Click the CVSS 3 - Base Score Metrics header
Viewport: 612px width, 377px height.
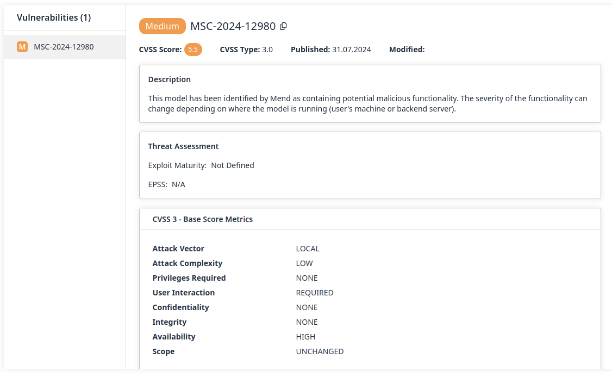(x=202, y=219)
